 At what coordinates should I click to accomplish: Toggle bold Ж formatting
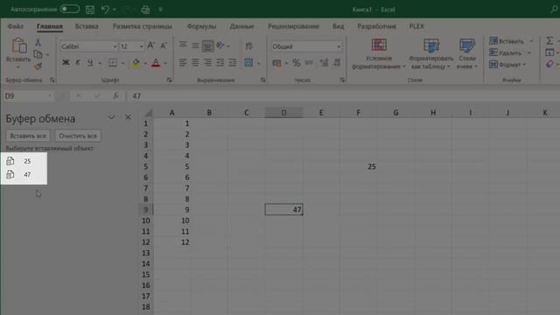[66, 63]
